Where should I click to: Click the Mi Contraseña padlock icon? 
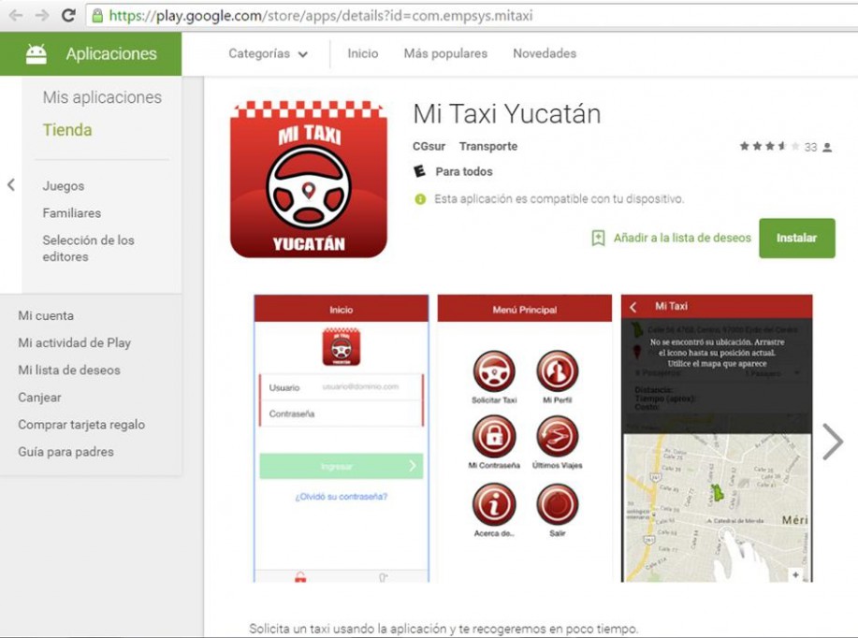494,436
